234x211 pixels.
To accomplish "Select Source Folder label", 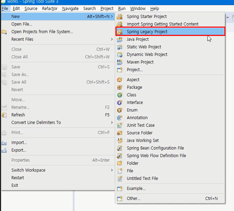I will coord(140,133).
